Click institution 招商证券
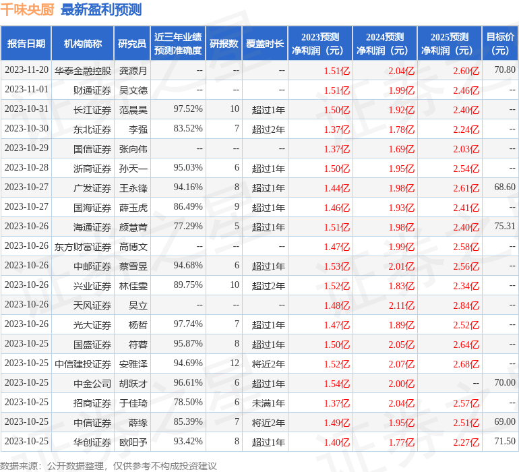This screenshot has width=519, height=472. [92, 403]
